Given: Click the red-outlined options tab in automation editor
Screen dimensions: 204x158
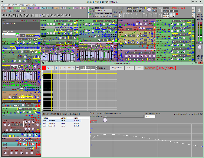Looking at the screenshot, I should (x=94, y=122).
